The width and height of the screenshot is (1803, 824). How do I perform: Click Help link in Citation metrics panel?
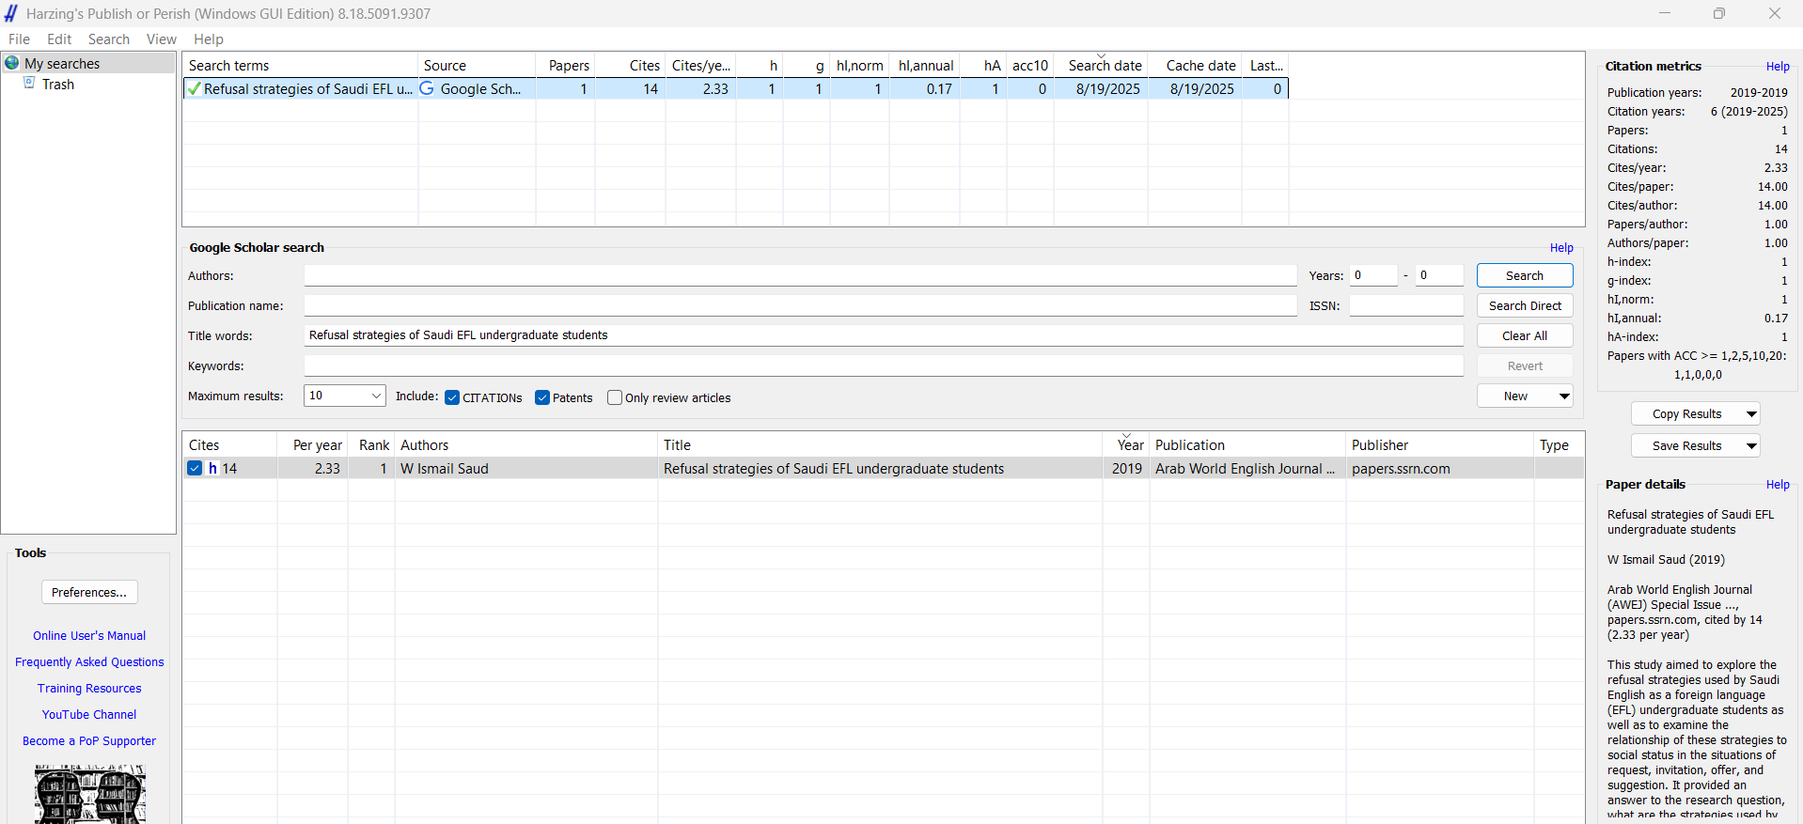pyautogui.click(x=1778, y=67)
